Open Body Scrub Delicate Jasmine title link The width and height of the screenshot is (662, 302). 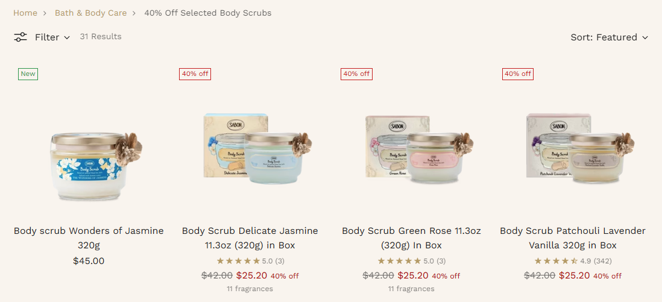pos(250,238)
